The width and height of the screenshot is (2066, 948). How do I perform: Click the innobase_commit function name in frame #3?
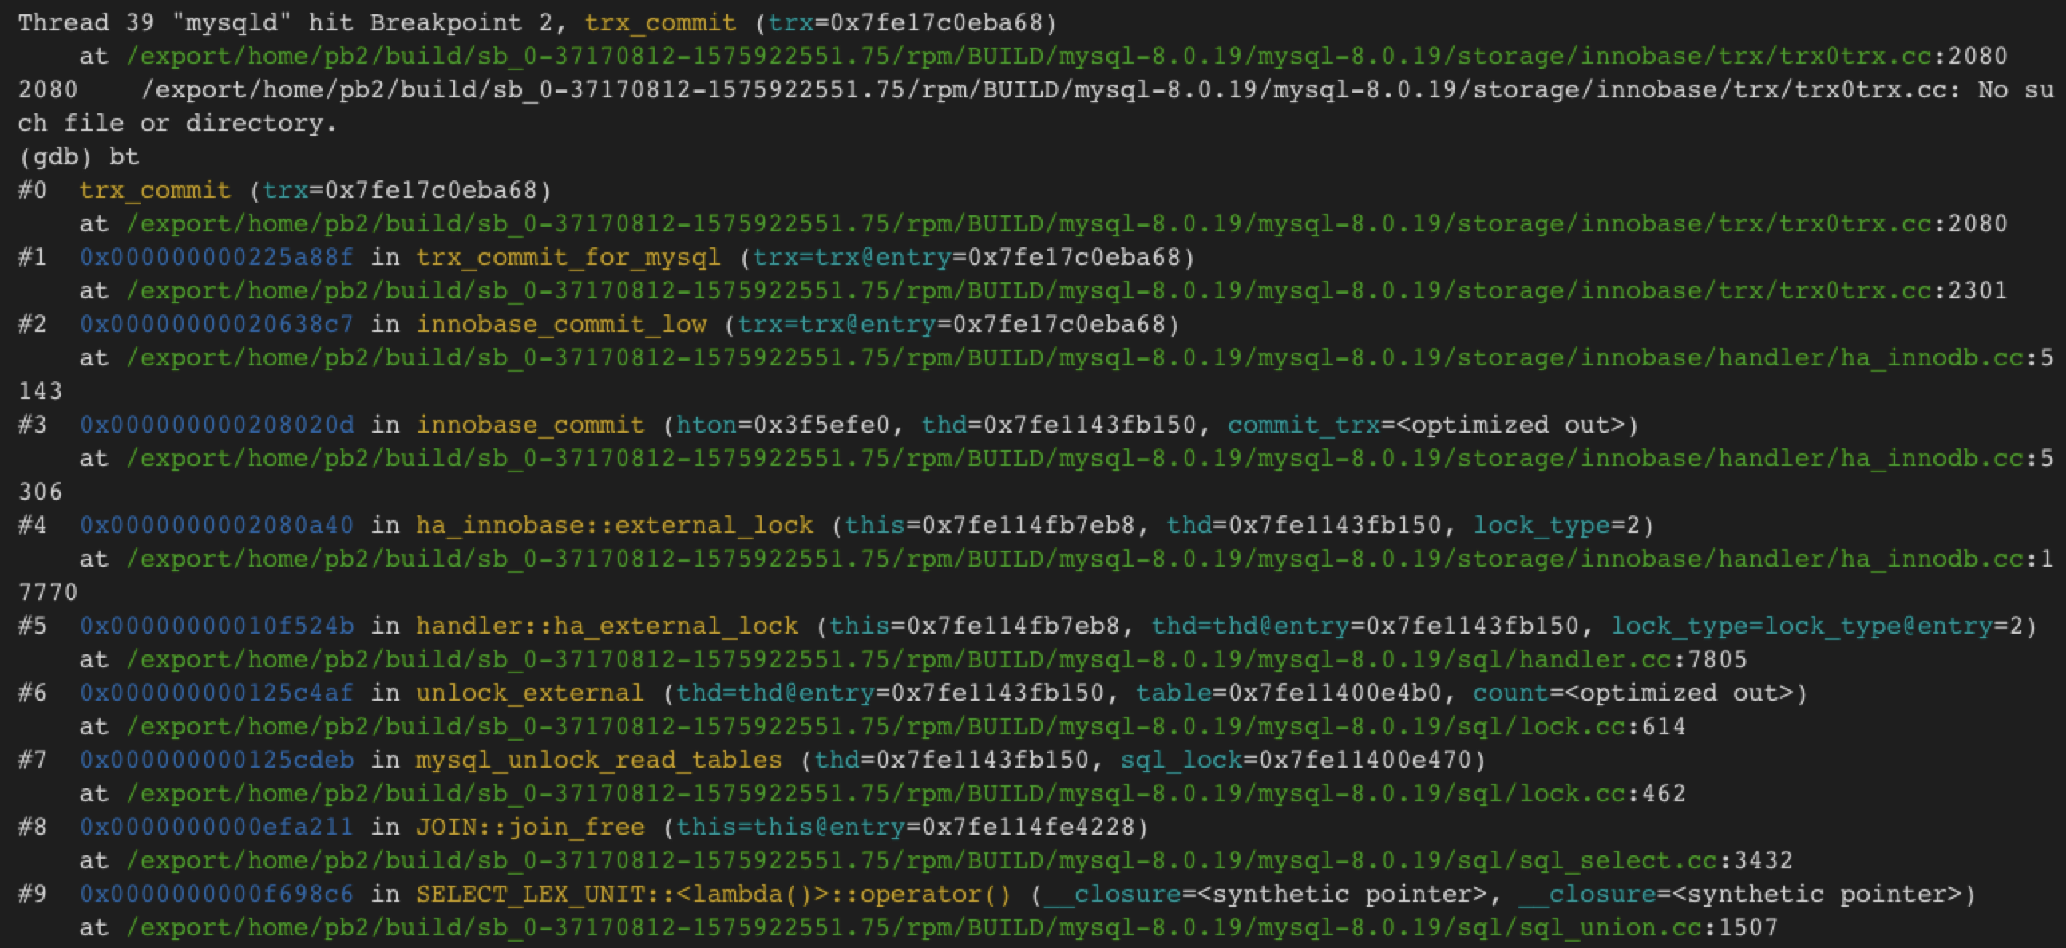click(530, 425)
